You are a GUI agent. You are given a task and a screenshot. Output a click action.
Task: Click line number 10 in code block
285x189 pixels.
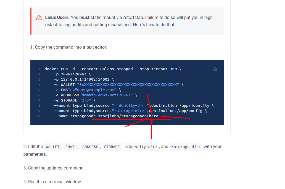click(38, 116)
